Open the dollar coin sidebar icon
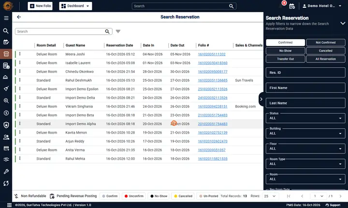The image size is (348, 208). [6, 113]
